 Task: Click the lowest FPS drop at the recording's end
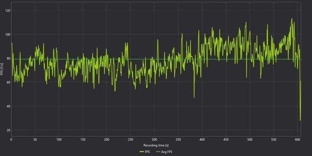[x=300, y=120]
